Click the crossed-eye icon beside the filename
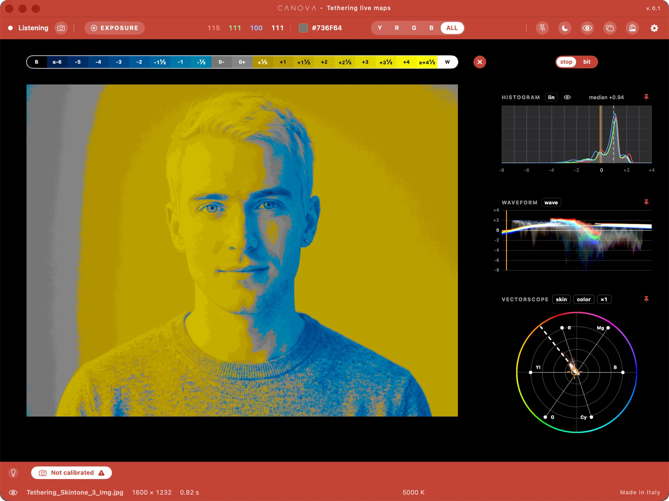The height and width of the screenshot is (501, 669). [x=13, y=492]
